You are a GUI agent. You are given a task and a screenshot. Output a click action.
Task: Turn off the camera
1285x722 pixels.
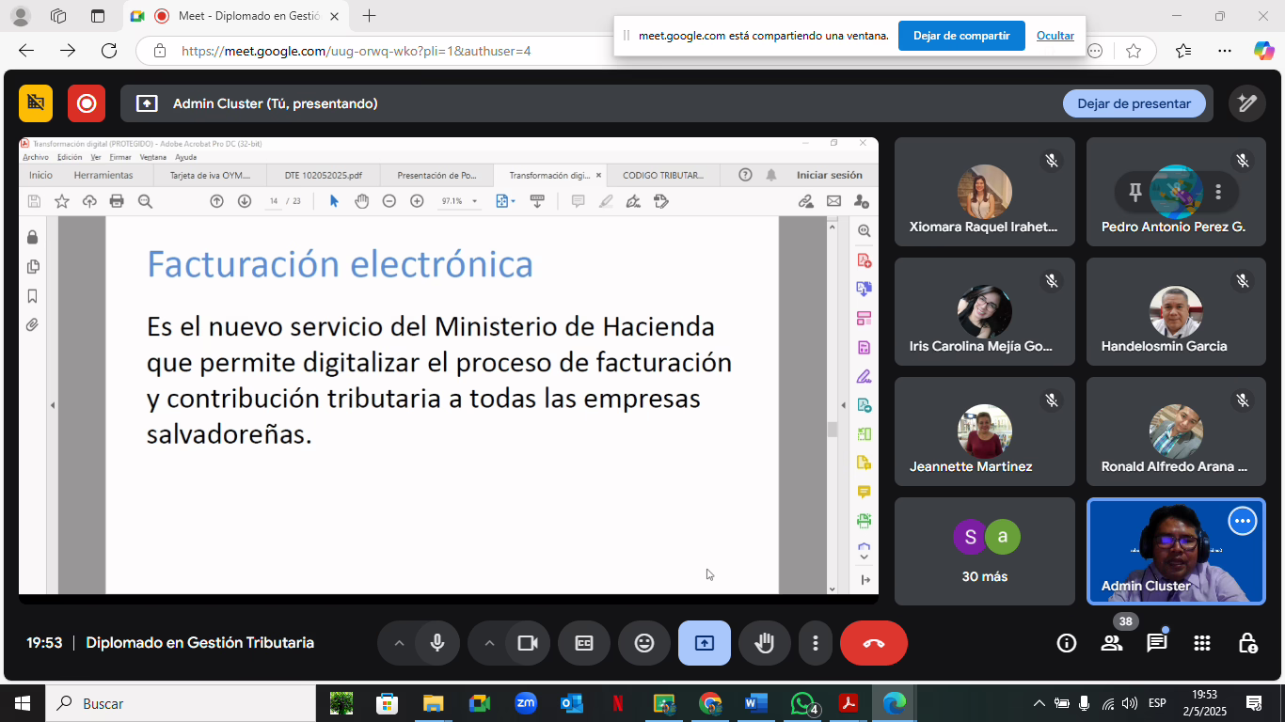click(528, 643)
